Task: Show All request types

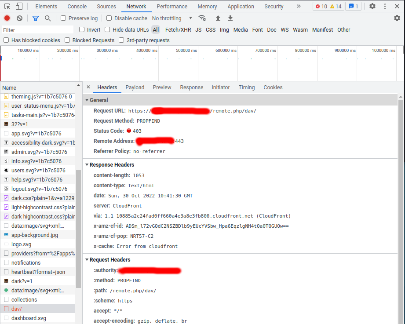Action: [156, 30]
